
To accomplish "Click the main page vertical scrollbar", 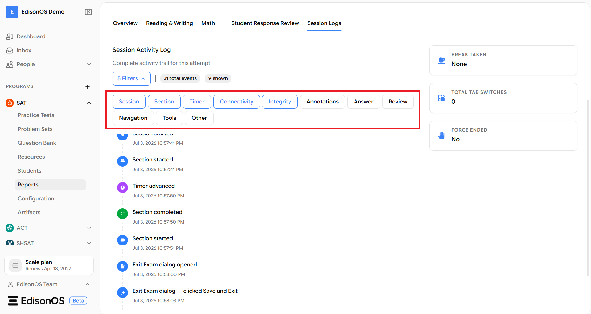I will [x=588, y=187].
